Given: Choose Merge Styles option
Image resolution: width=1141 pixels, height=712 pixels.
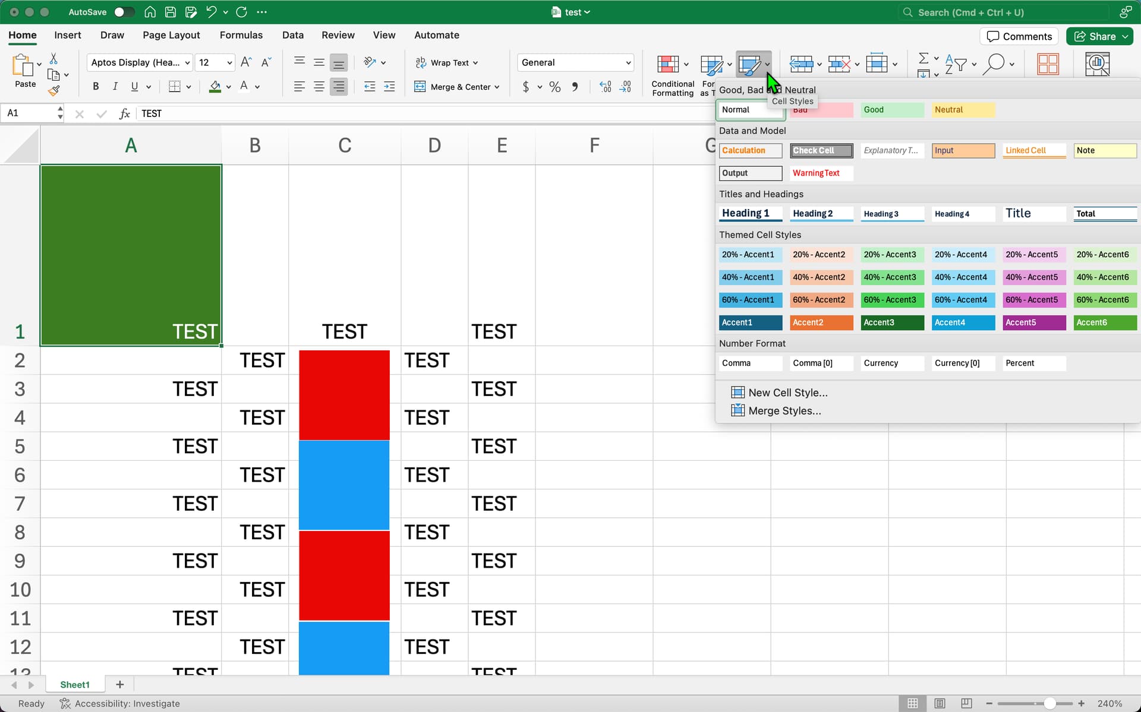Looking at the screenshot, I should pos(776,411).
